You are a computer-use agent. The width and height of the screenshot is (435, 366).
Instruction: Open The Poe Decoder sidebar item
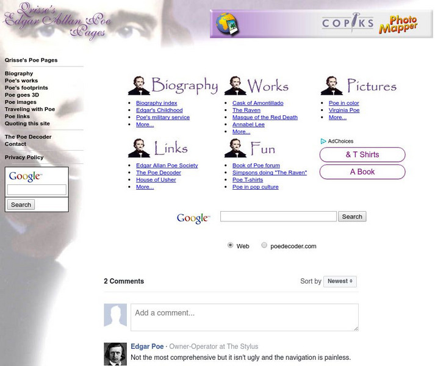click(x=28, y=137)
